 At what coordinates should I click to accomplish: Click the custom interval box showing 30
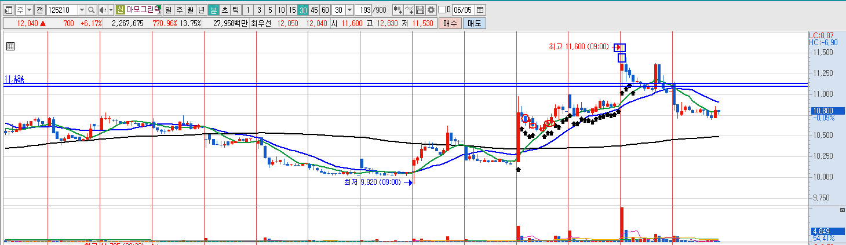click(338, 10)
